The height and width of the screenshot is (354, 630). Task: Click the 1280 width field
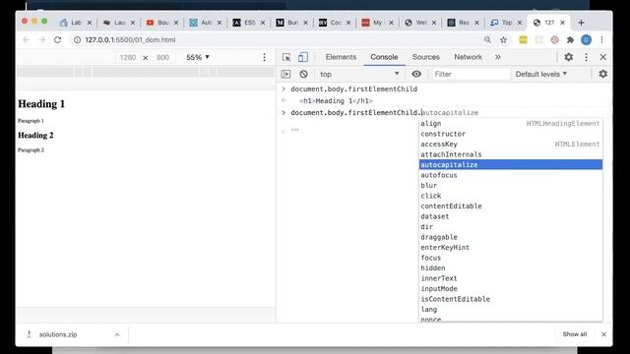pos(128,58)
